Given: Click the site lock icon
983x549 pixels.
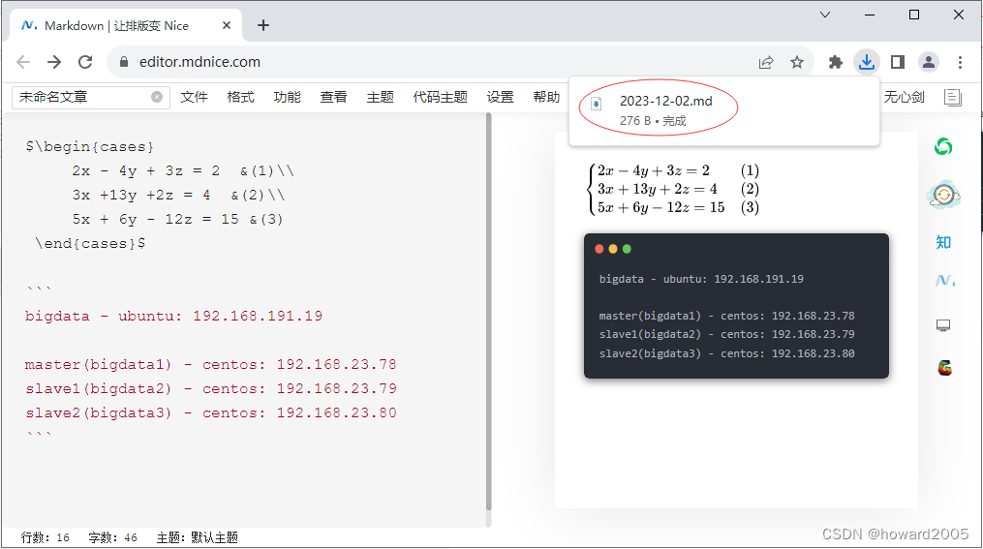Looking at the screenshot, I should pos(124,62).
